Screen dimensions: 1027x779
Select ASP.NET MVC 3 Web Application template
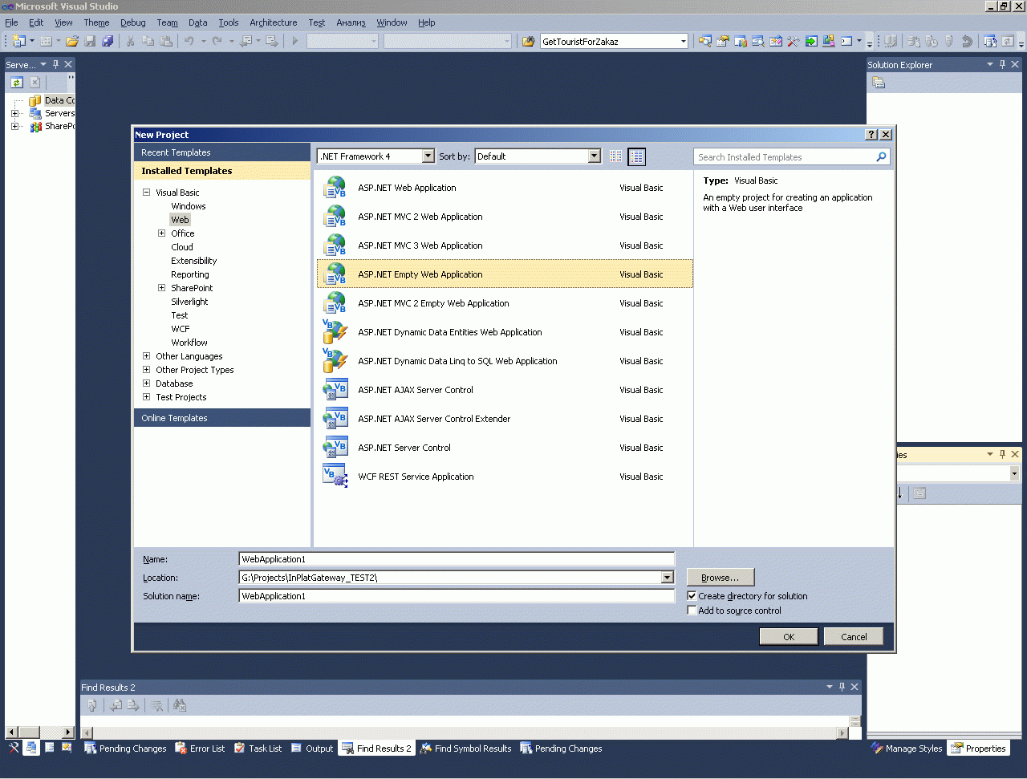coord(505,245)
